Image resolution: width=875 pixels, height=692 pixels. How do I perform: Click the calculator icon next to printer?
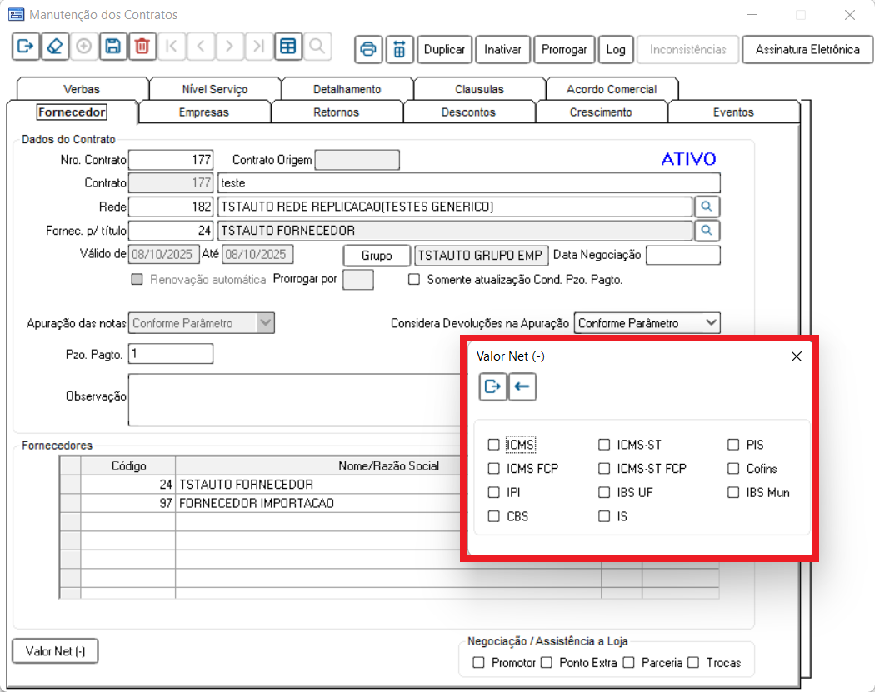pyautogui.click(x=399, y=50)
